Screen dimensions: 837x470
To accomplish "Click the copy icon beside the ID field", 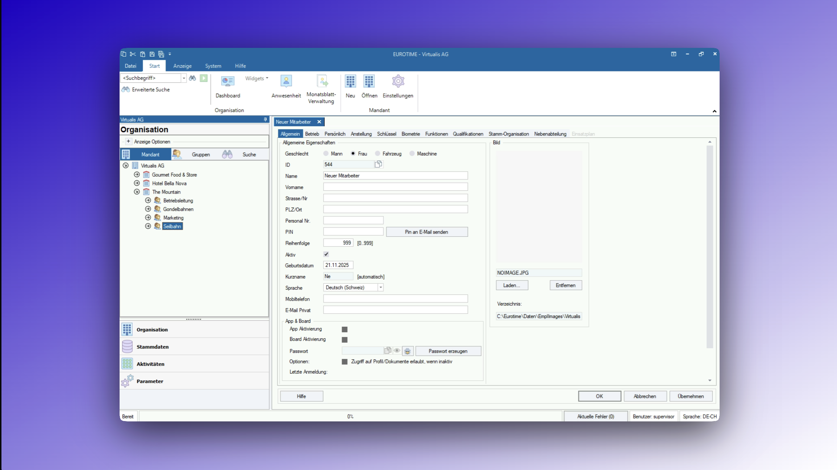I will [x=378, y=165].
